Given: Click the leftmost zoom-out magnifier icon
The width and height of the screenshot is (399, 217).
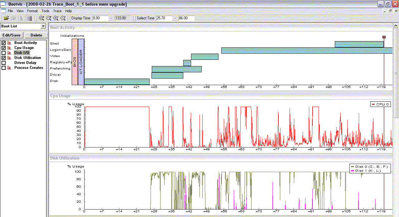Looking at the screenshot, I should tap(49, 18).
